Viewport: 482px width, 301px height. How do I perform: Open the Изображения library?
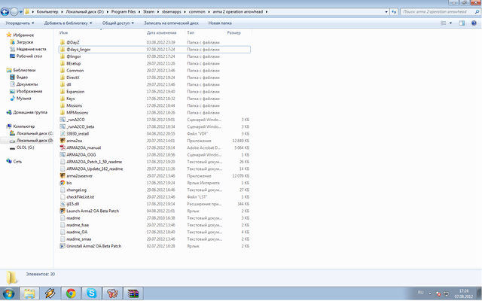coord(26,91)
